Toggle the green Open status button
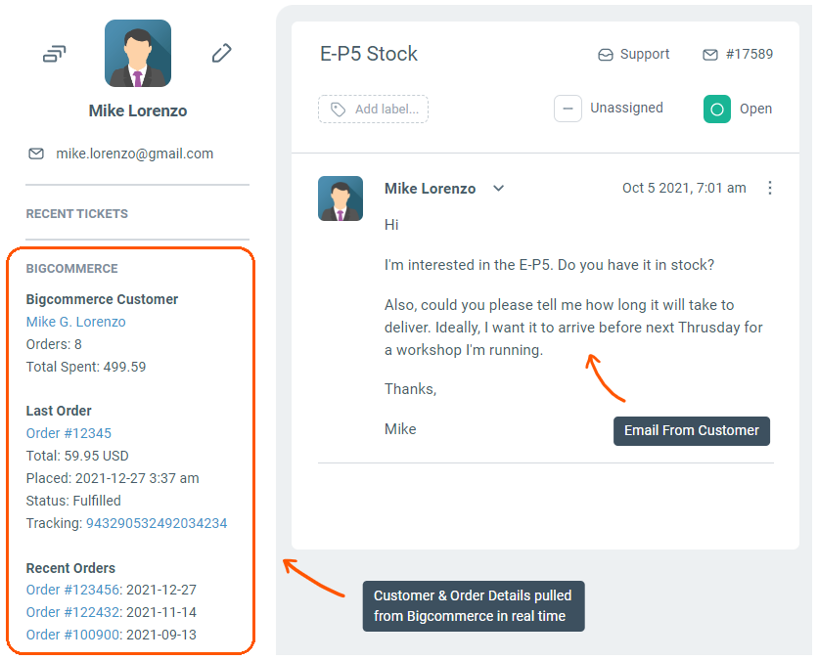This screenshot has height=660, width=818. 717,109
